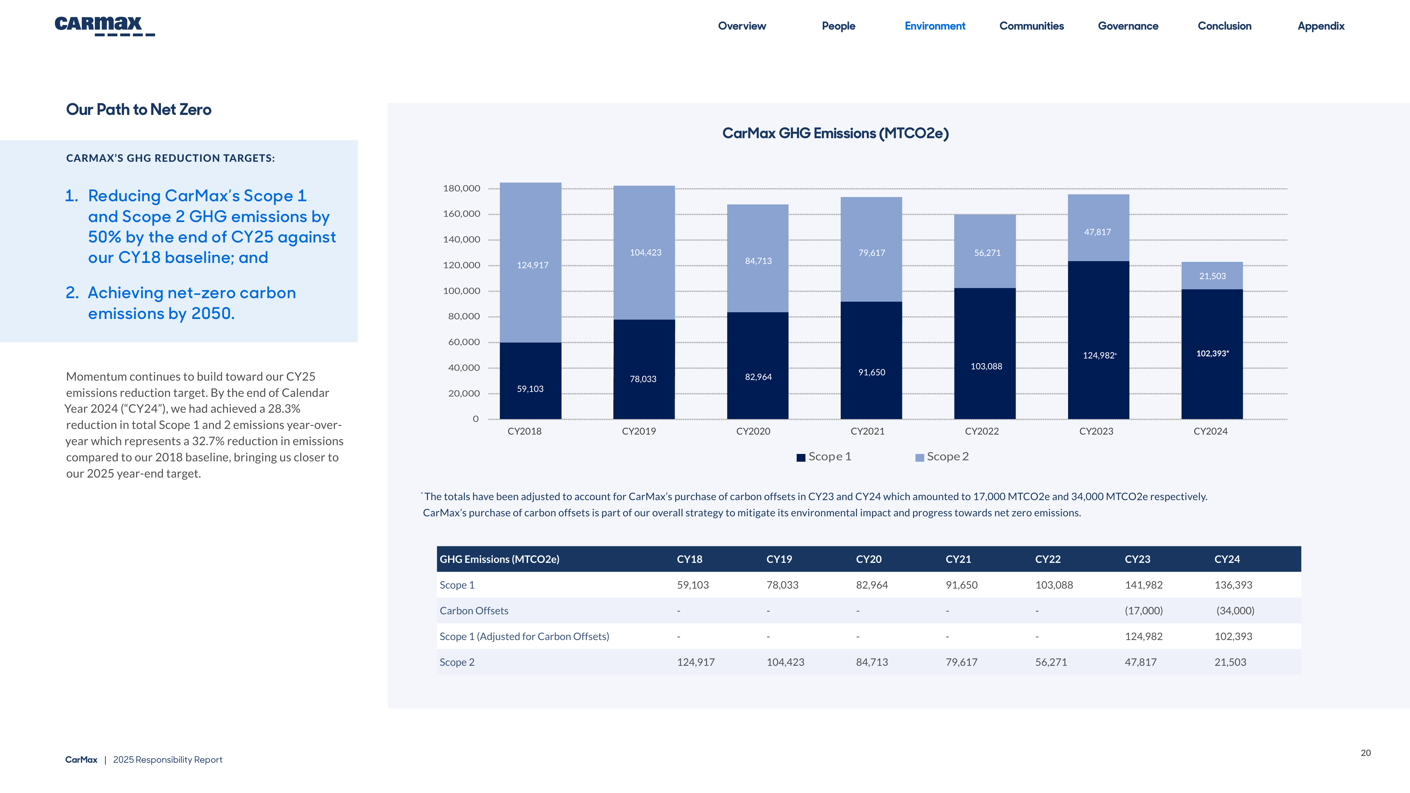Screen dimensions: 1410x793
Task: Click the CY24 table column header
Action: tap(1227, 559)
